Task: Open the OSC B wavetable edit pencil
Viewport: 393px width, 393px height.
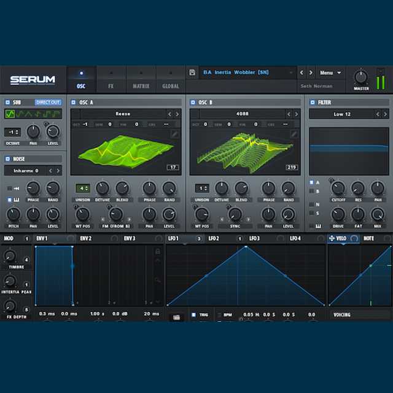Action: (x=294, y=134)
